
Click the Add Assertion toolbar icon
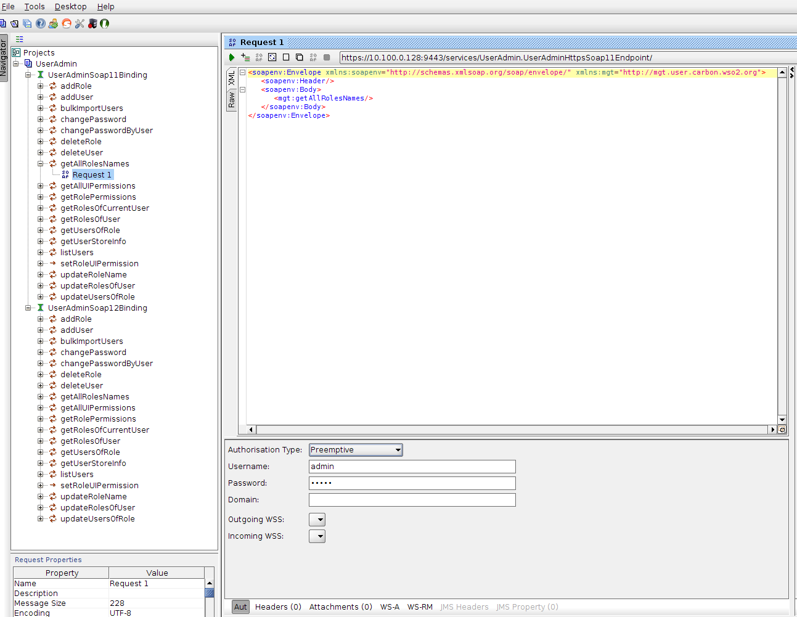pos(245,57)
